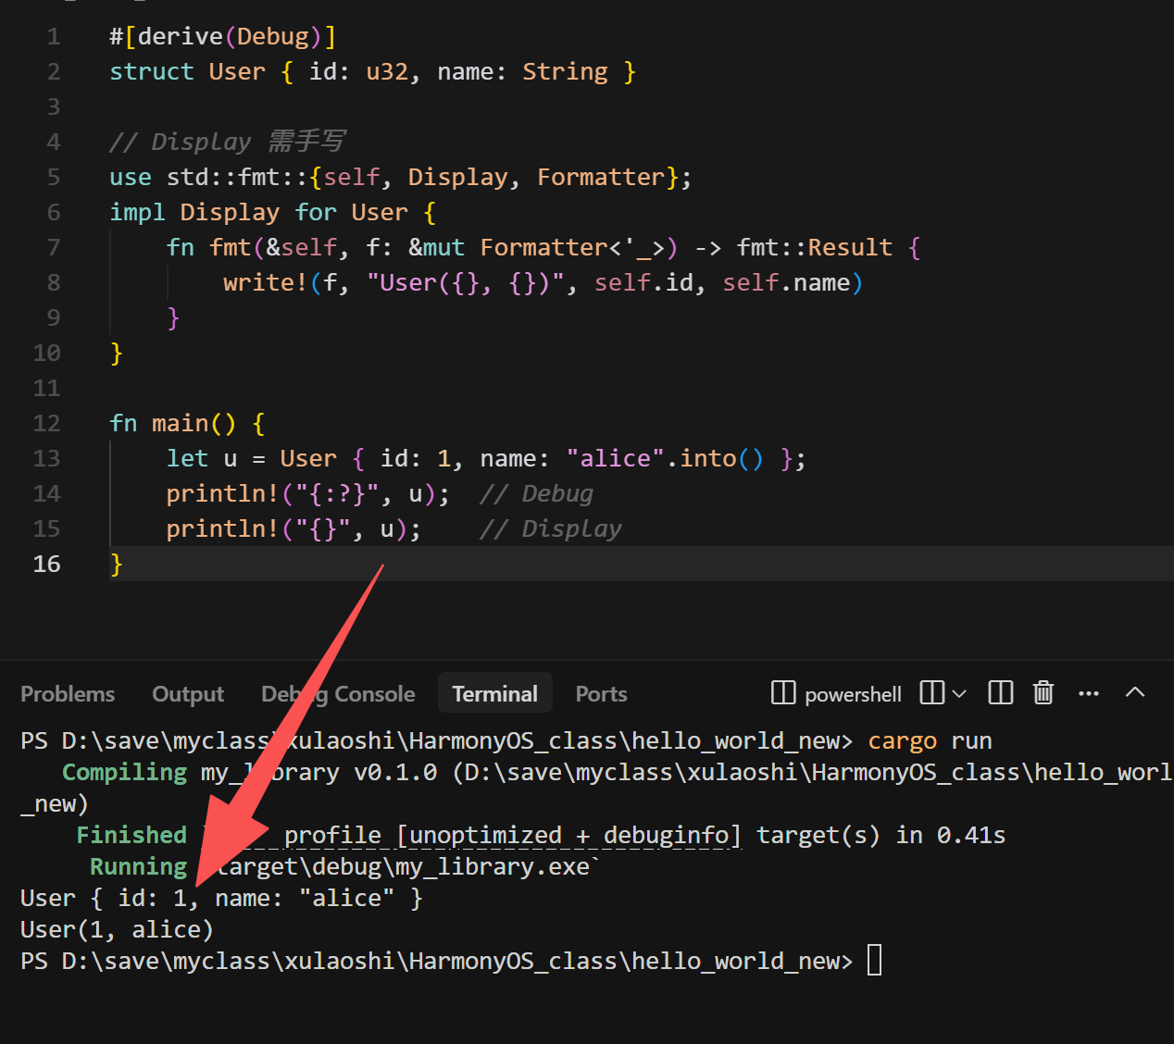Click the 'struct' keyword on line 2

152,71
